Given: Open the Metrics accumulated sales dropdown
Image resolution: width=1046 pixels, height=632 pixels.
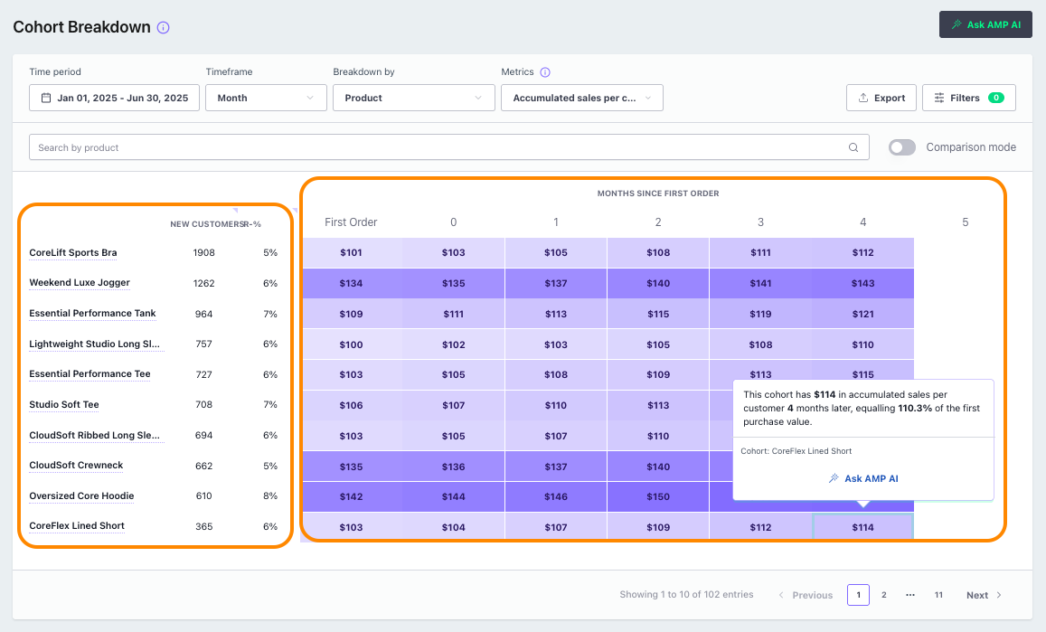Looking at the screenshot, I should 581,98.
